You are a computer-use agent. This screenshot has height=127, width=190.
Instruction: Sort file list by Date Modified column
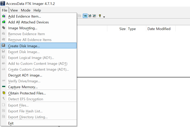[161, 29]
